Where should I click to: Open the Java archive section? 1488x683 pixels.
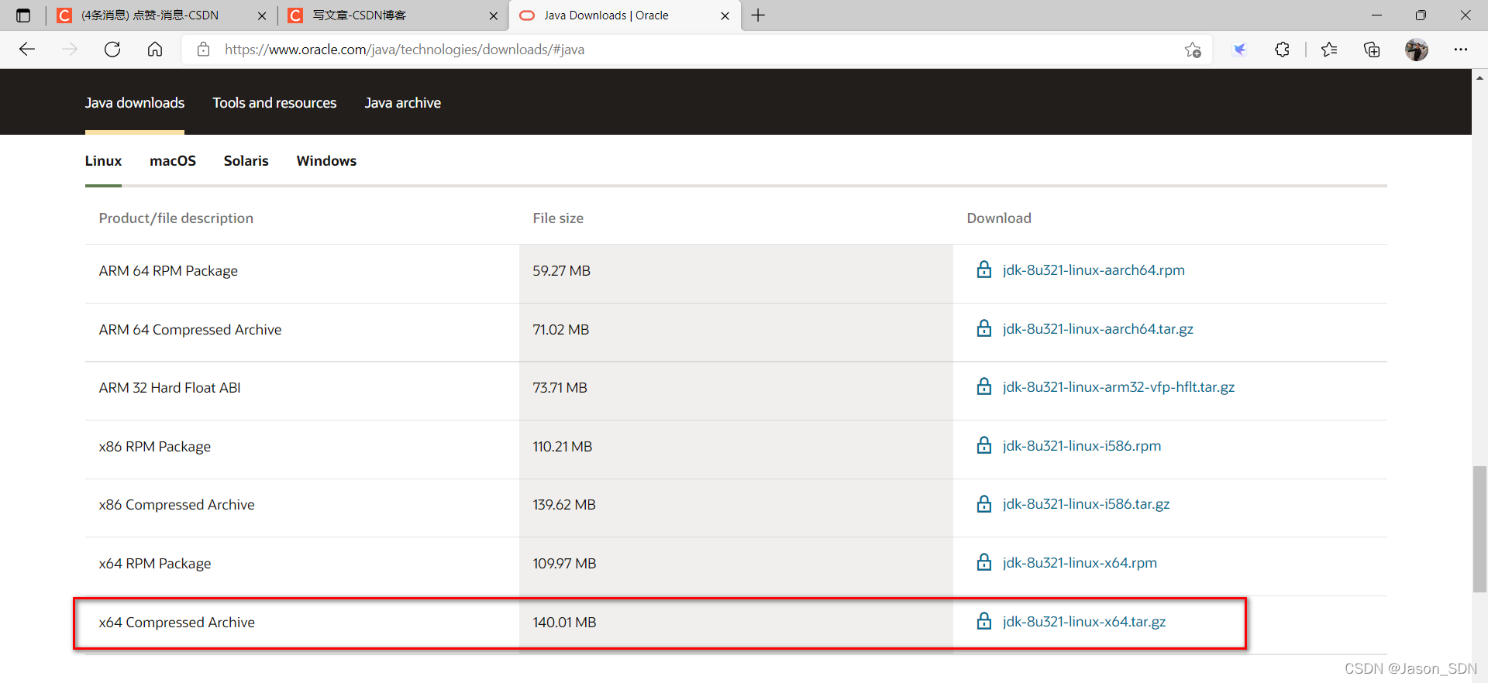pos(403,103)
